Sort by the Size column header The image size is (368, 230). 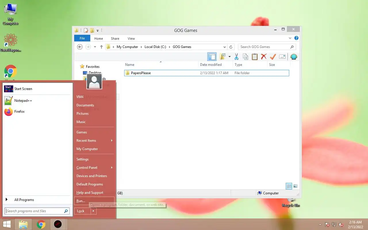pyautogui.click(x=278, y=65)
